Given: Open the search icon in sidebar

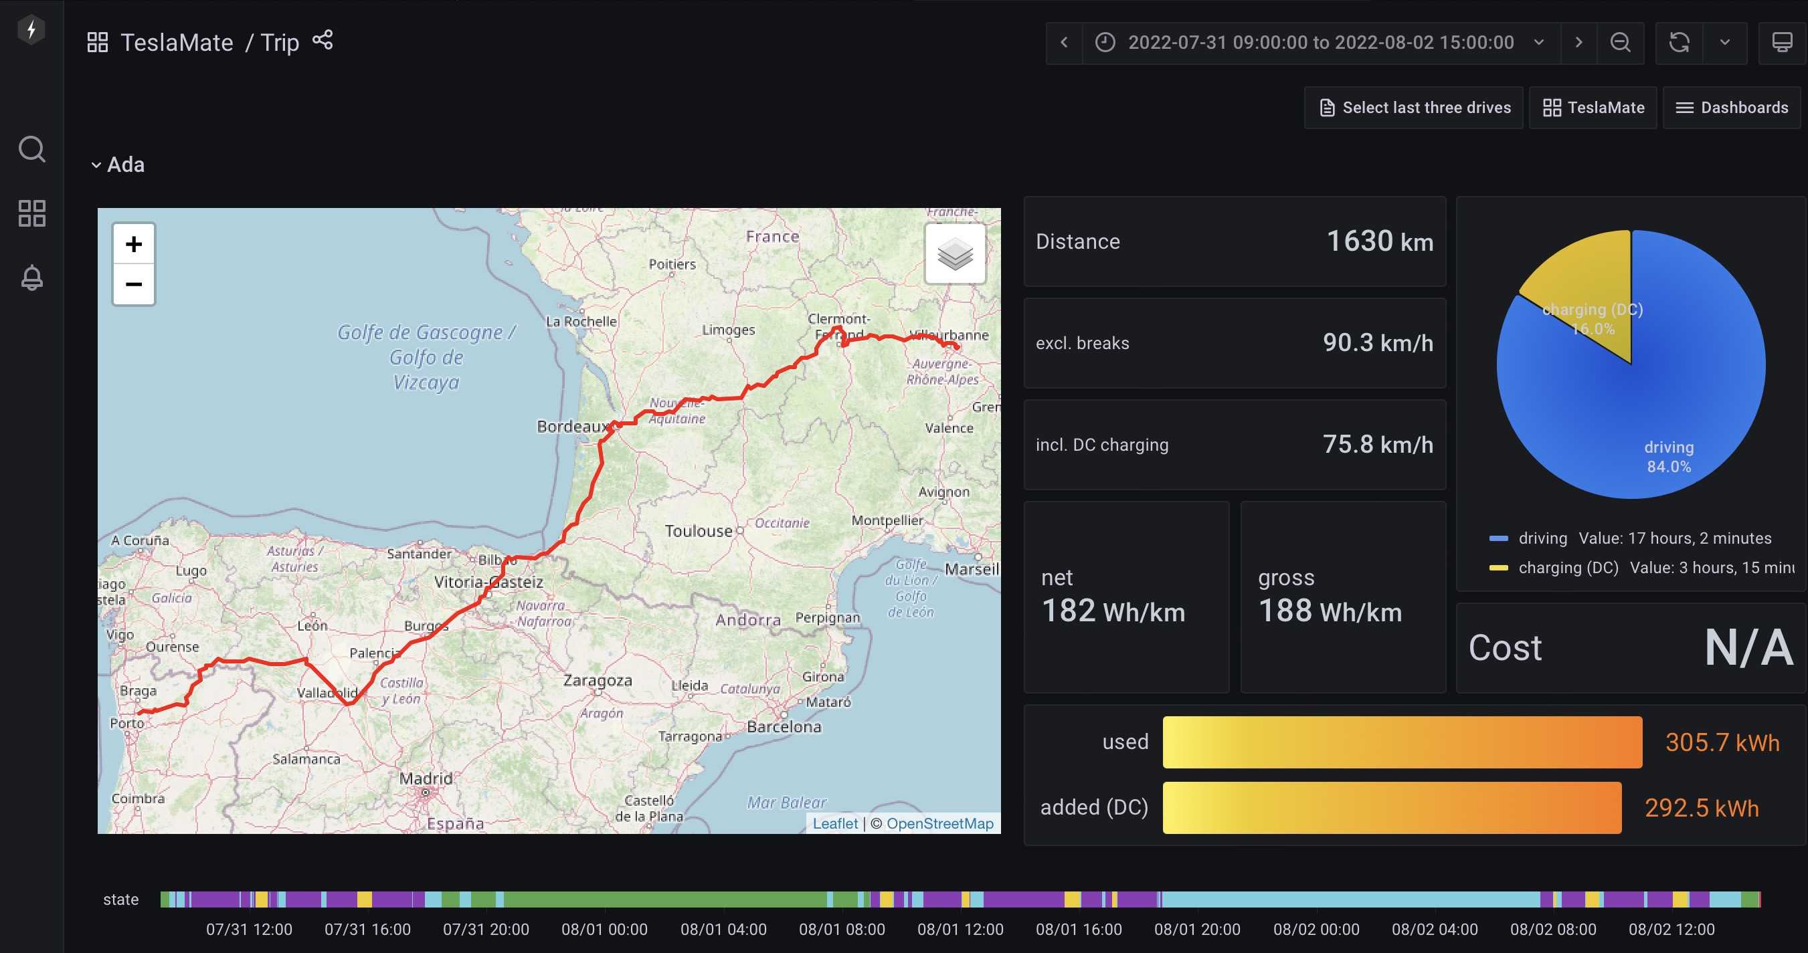Looking at the screenshot, I should point(31,148).
